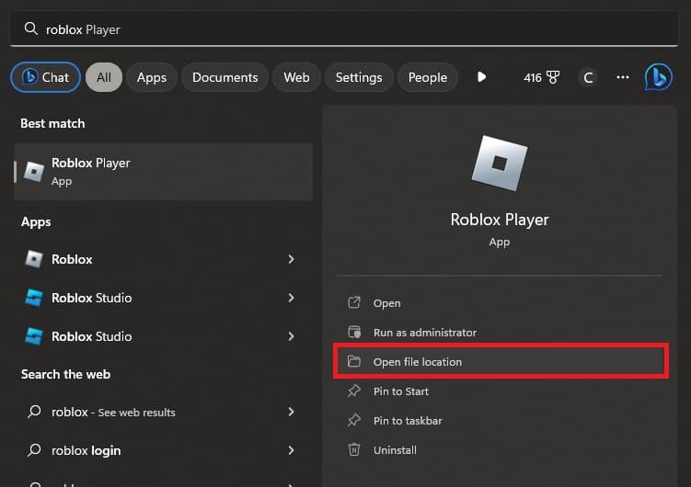
Task: Click Open file location
Action: [417, 362]
